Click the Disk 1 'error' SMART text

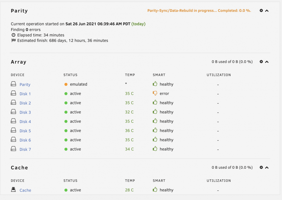164,94
